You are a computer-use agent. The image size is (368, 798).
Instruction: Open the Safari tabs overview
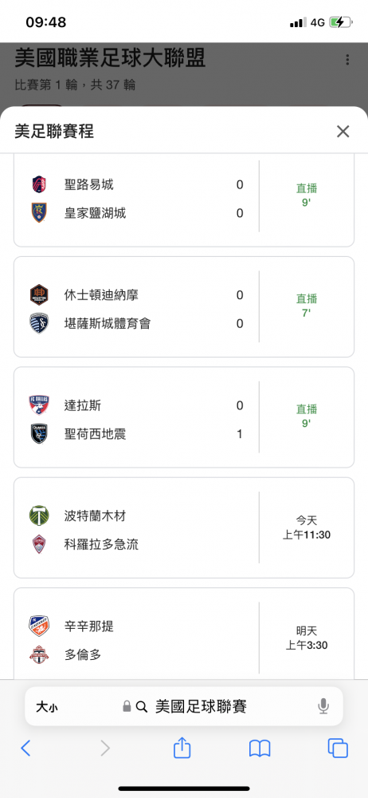pyautogui.click(x=338, y=749)
